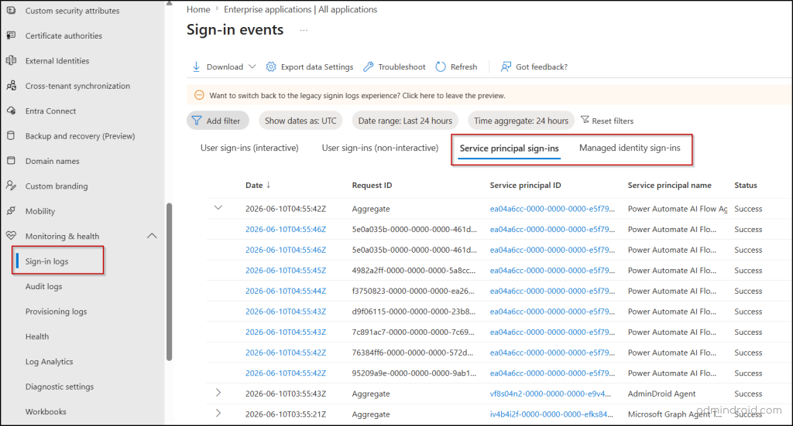Click request ID 4982a2ff cell
Screen dimensions: 793x426
click(414, 270)
